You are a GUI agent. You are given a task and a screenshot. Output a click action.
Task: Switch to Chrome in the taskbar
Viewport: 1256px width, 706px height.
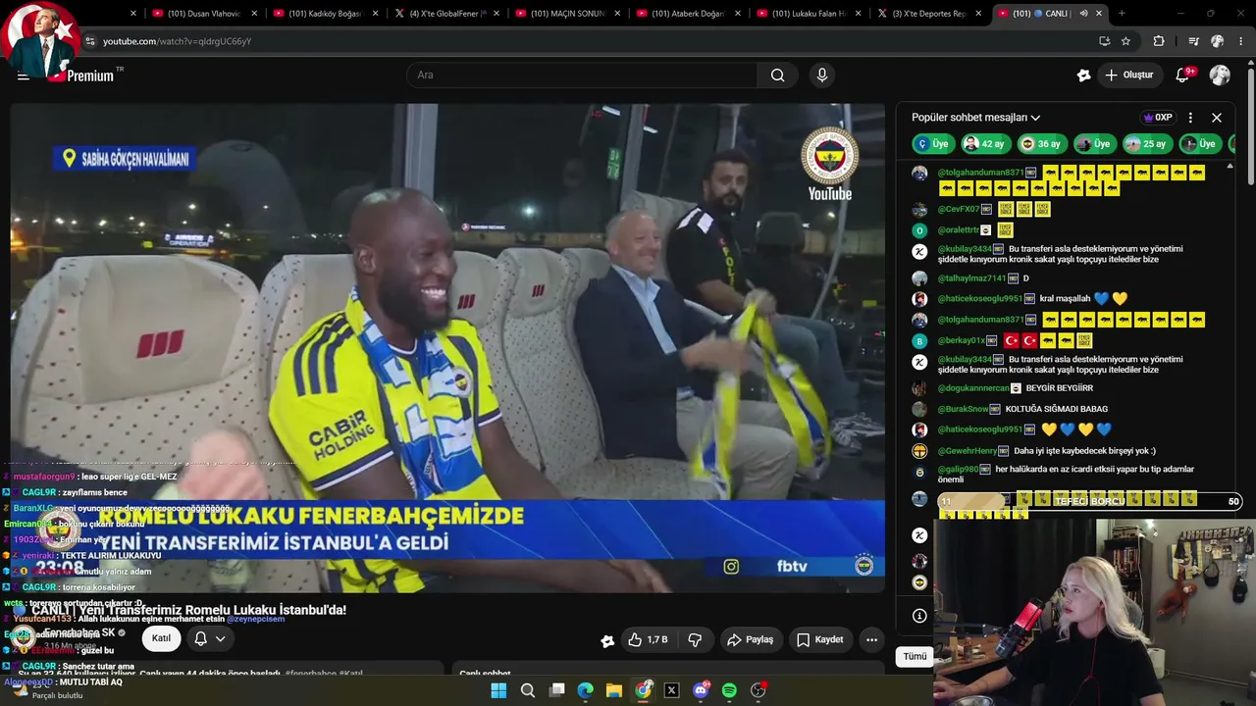[x=643, y=690]
